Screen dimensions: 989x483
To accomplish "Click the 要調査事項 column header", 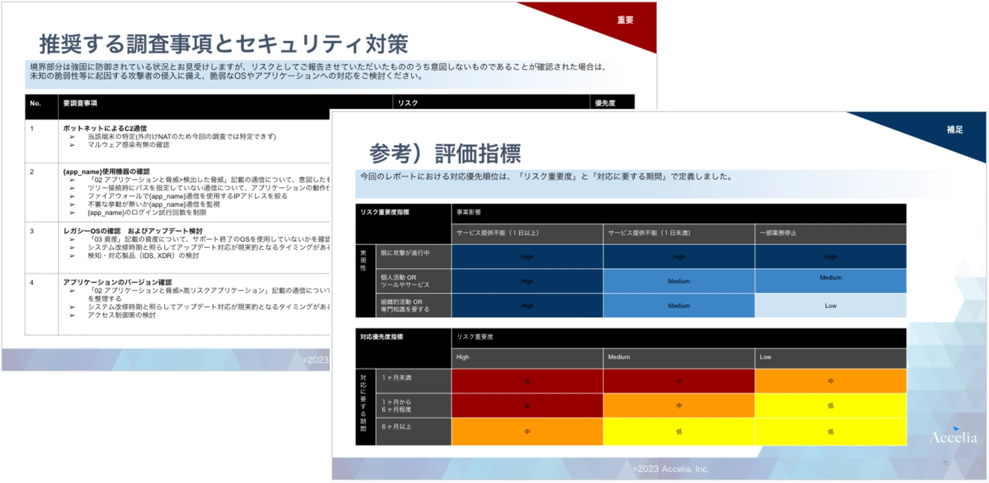I will (80, 103).
